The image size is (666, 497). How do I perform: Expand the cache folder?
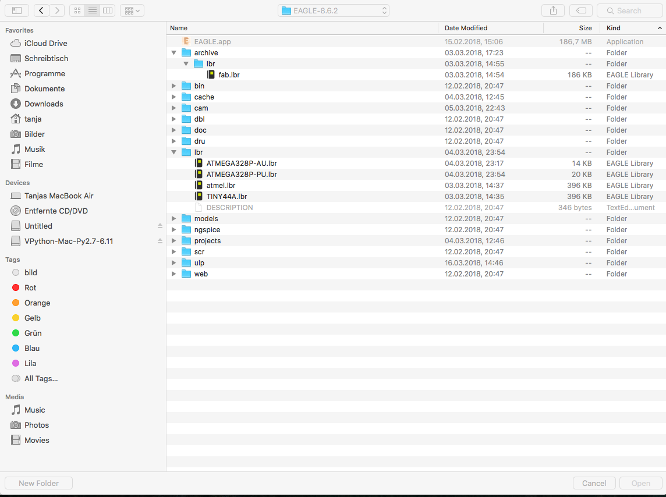(173, 97)
